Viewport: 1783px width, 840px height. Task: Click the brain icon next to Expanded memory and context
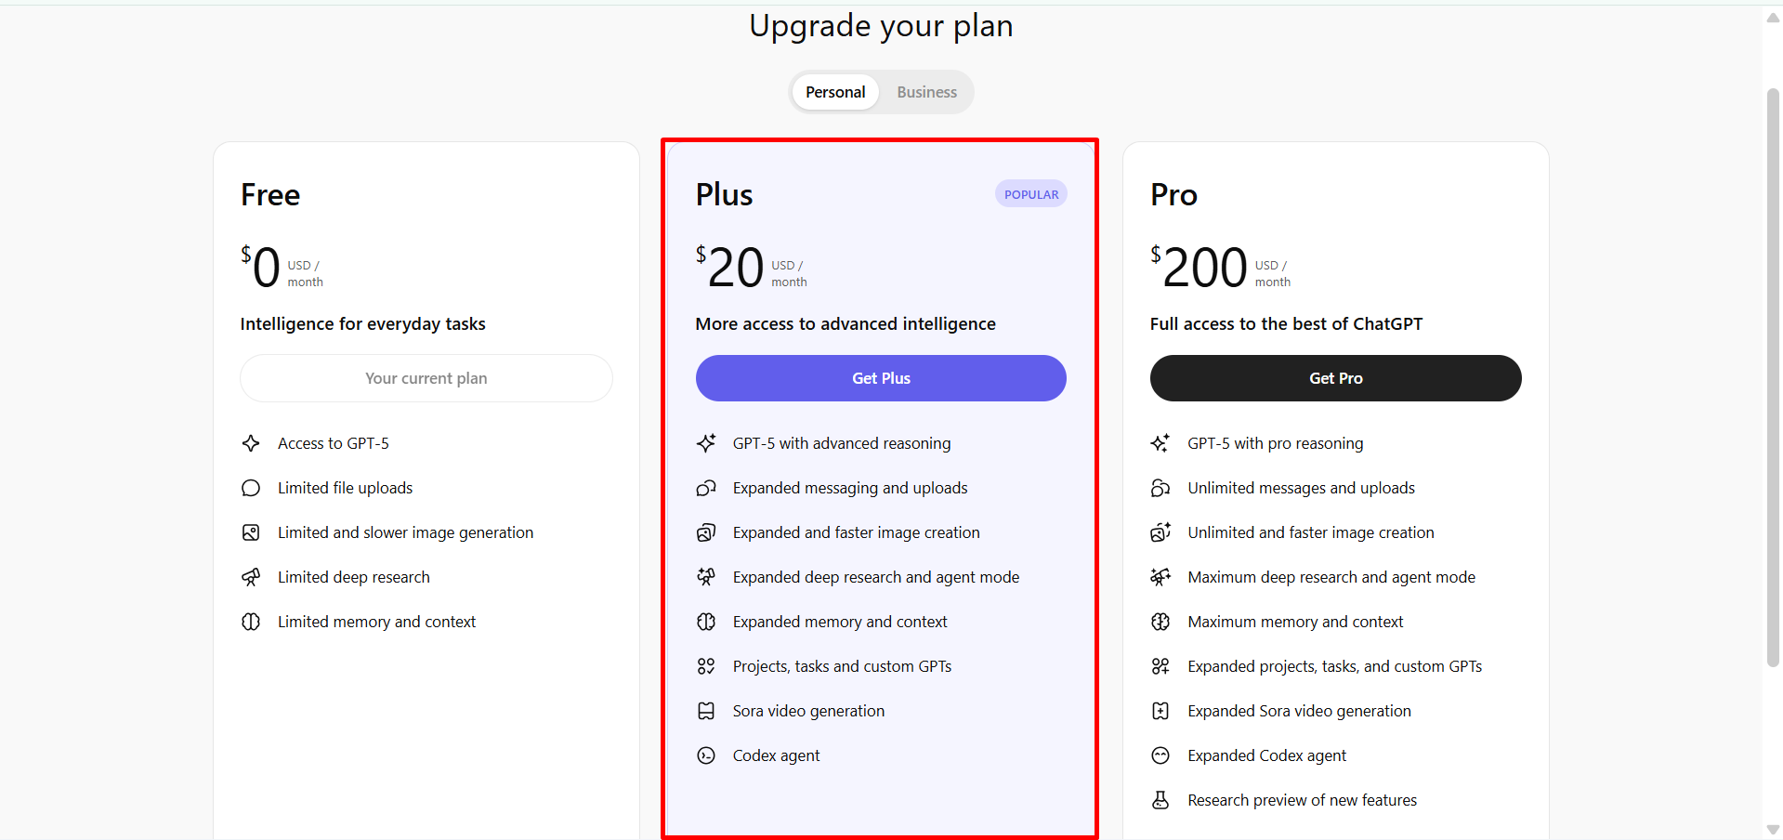tap(706, 622)
